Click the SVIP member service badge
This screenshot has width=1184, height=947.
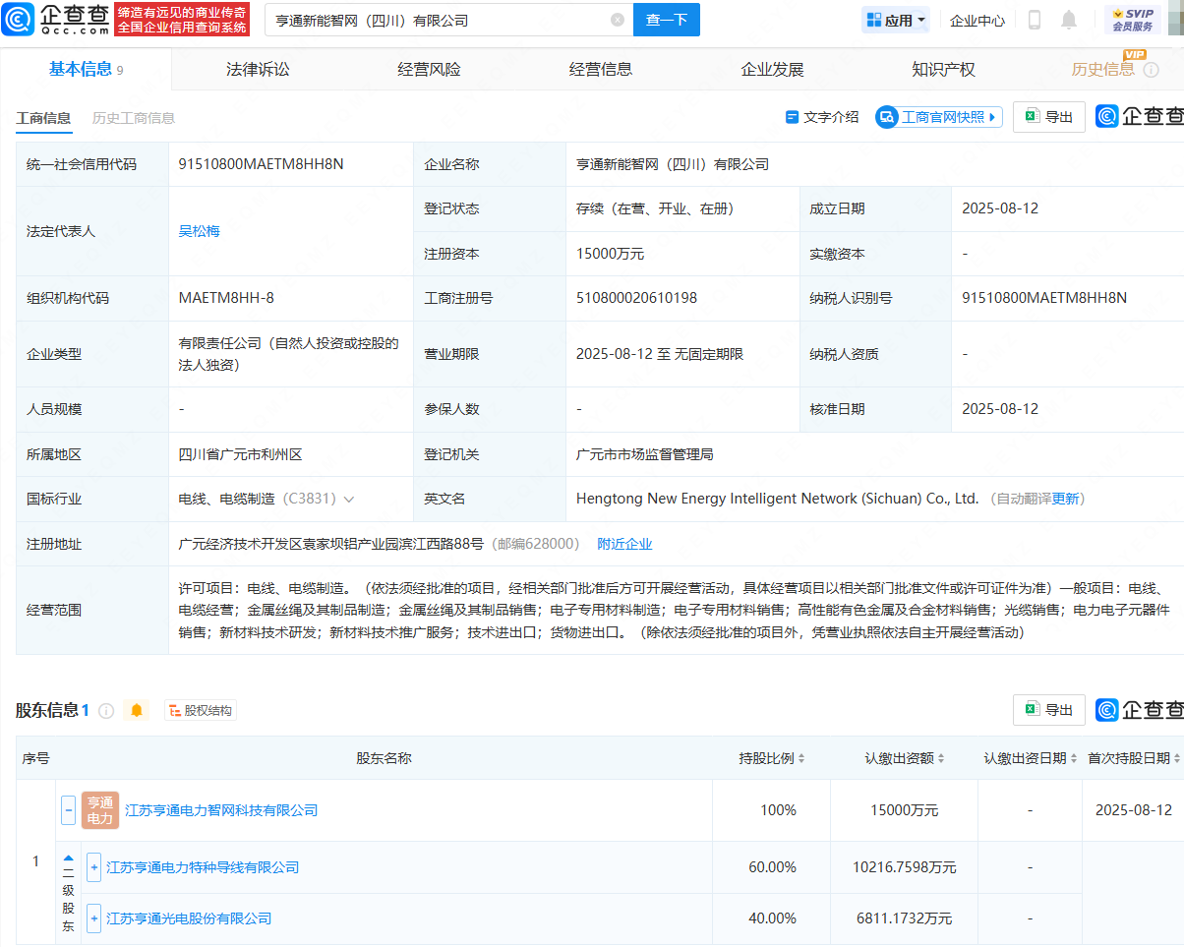pyautogui.click(x=1132, y=20)
